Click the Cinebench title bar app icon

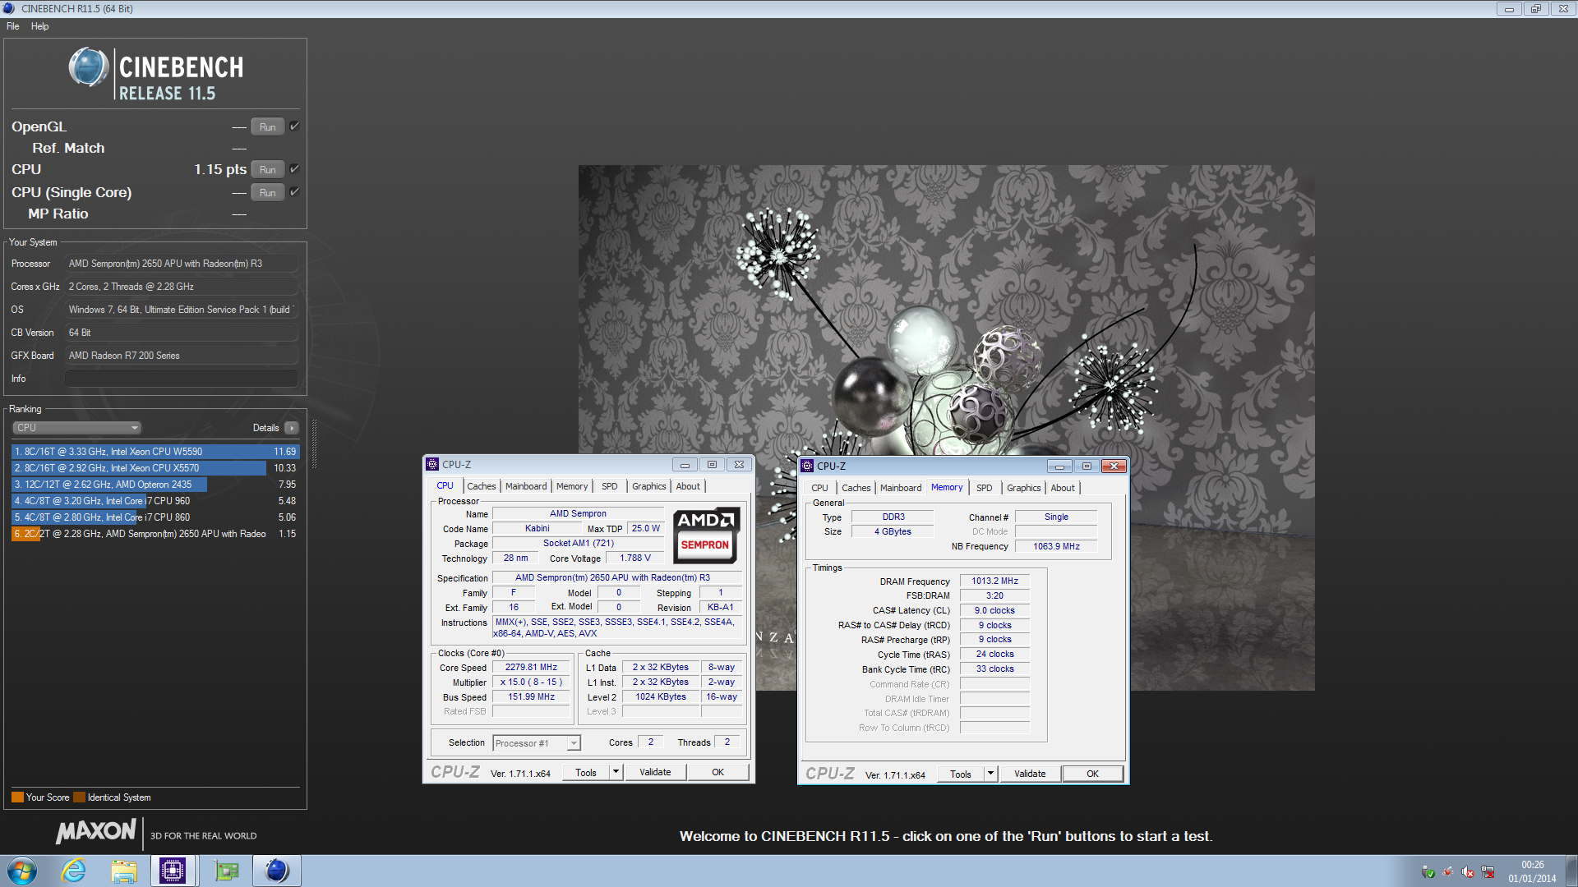point(9,8)
